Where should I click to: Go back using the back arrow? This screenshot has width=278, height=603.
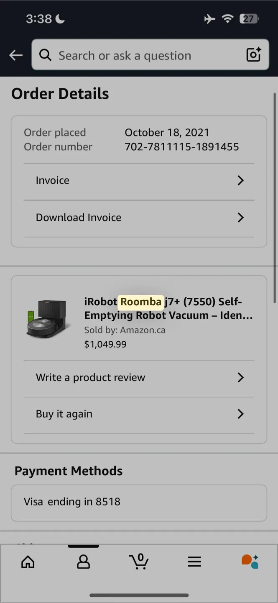point(15,55)
